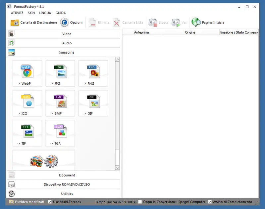Enable Spegni Computer after conversion checkbox
The height and width of the screenshot is (209, 265).
coord(140,202)
